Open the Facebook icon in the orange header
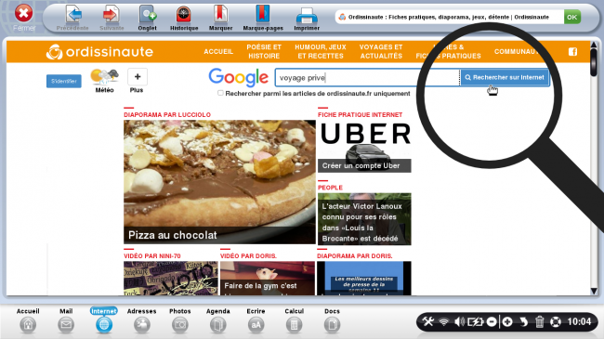Viewport: 604px width, 339px height. [572, 52]
